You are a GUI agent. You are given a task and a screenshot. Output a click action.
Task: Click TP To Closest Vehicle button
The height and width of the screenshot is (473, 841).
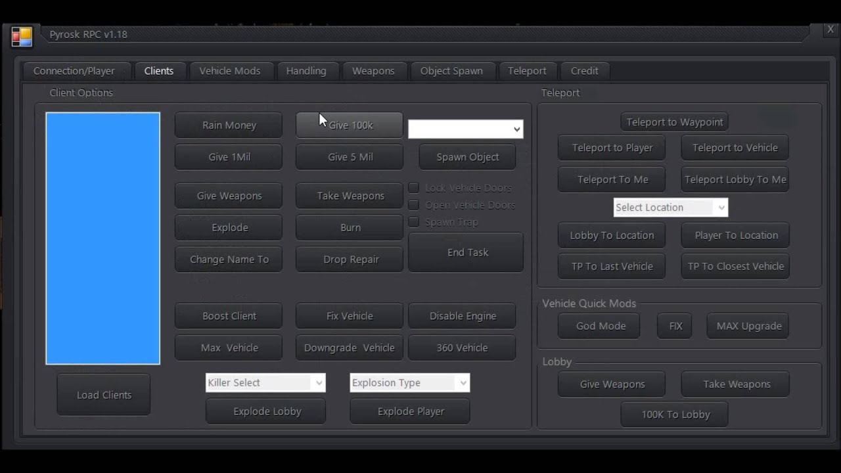point(736,266)
